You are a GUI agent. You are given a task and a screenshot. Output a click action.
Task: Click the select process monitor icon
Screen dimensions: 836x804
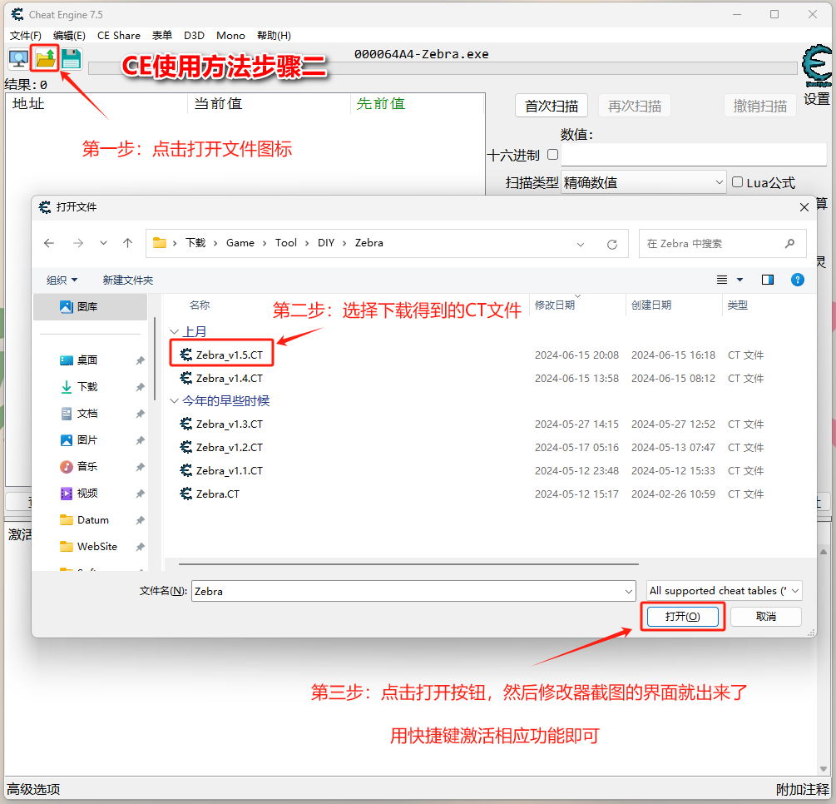pyautogui.click(x=17, y=59)
